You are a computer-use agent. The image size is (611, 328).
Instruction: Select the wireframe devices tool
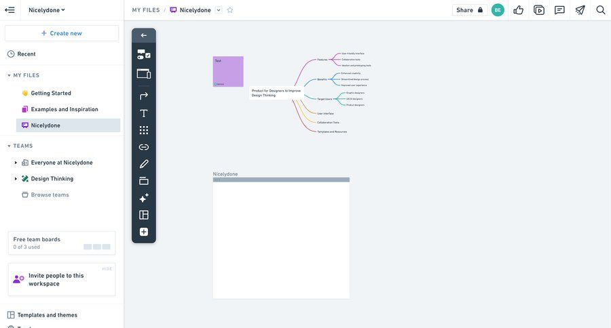point(144,74)
